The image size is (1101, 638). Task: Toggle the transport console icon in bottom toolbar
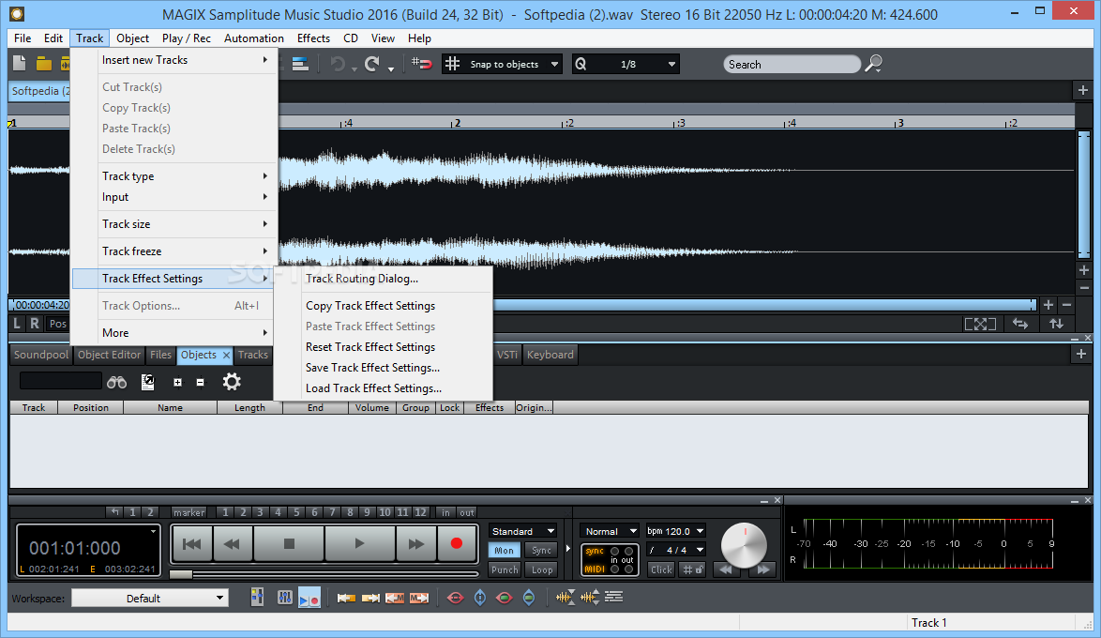(309, 598)
